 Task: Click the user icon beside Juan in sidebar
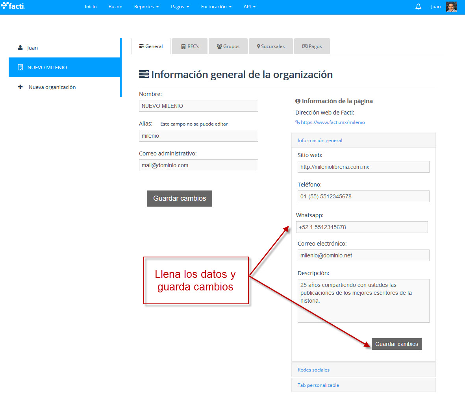[x=20, y=48]
